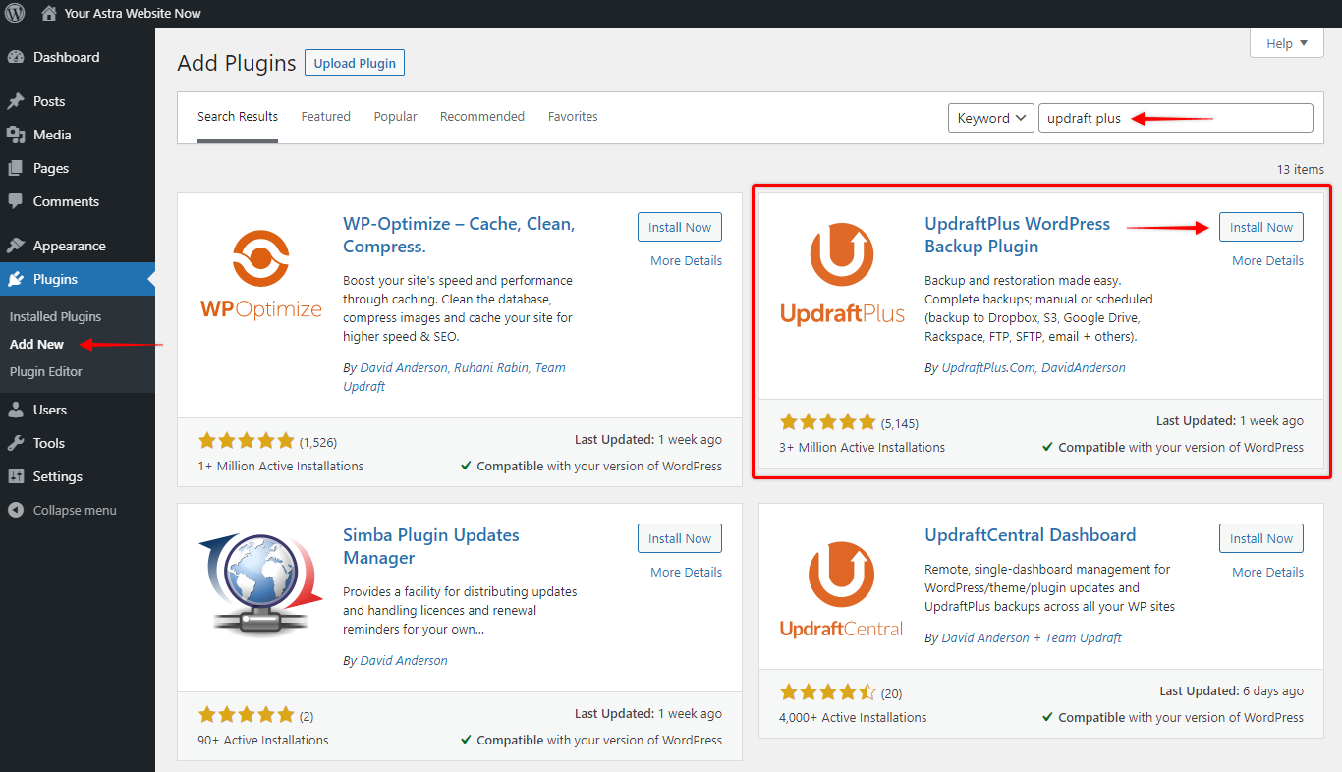Click the Tools wrench icon
The width and height of the screenshot is (1342, 772).
(16, 443)
